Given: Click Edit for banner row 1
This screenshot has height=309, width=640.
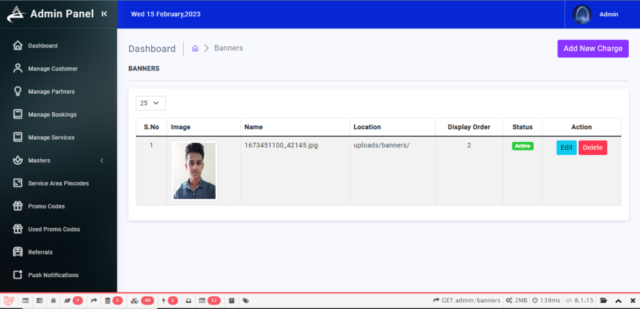Looking at the screenshot, I should click(x=566, y=147).
